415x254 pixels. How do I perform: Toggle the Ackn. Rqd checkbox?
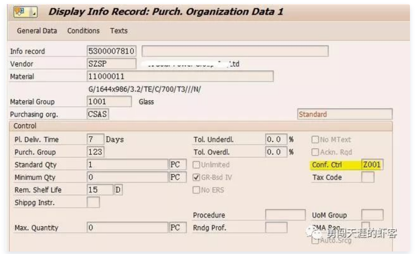(x=315, y=152)
